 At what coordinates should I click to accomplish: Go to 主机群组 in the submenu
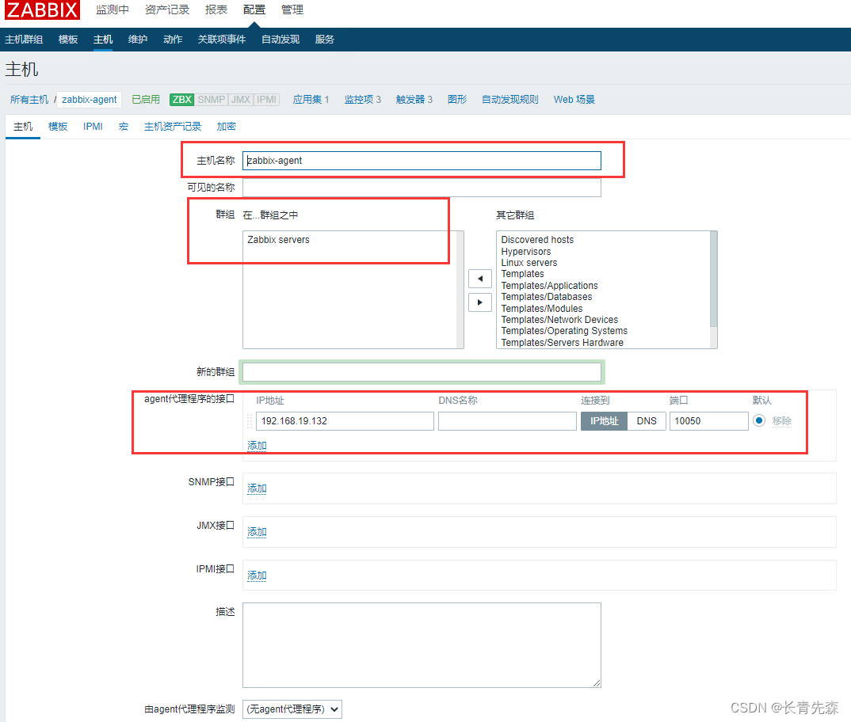24,40
